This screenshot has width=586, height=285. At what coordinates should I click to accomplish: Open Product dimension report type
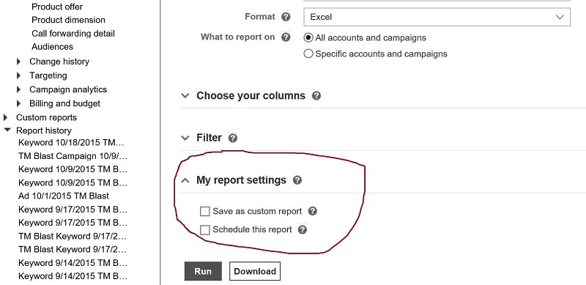[x=68, y=20]
